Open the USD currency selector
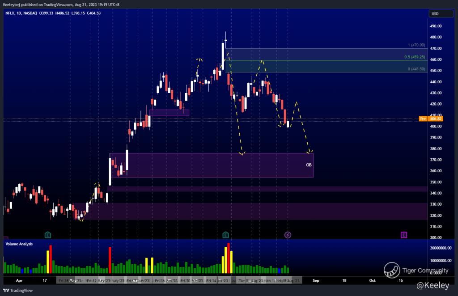 tap(441, 14)
